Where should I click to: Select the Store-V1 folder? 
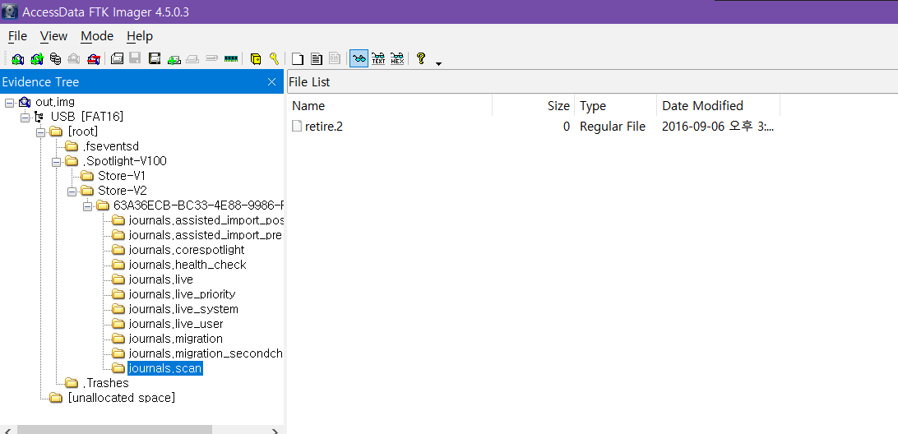click(x=122, y=176)
